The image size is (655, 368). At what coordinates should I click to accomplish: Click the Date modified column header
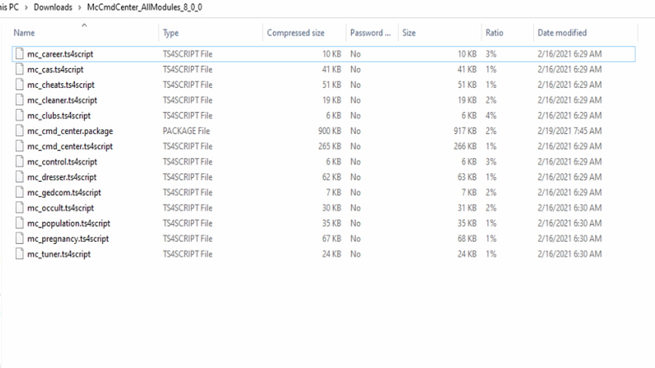click(562, 33)
